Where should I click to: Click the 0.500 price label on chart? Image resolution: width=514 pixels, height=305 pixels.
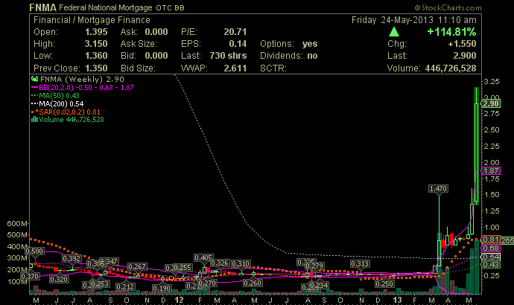[x=34, y=251]
